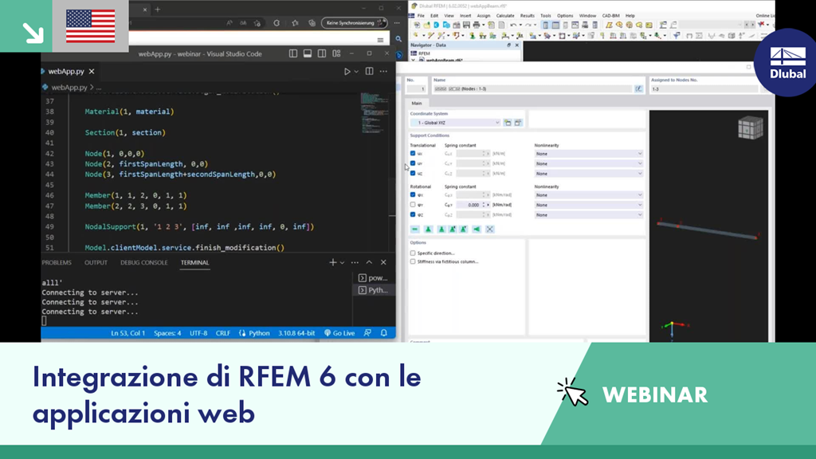Collapse the webAppBeam model tree node
Viewport: 816px width, 459px height.
414,60
